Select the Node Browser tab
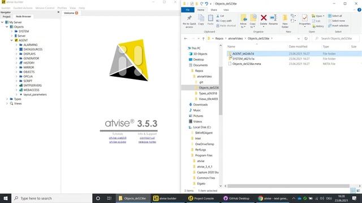Image resolution: width=362 pixels, height=203 pixels. click(23, 16)
